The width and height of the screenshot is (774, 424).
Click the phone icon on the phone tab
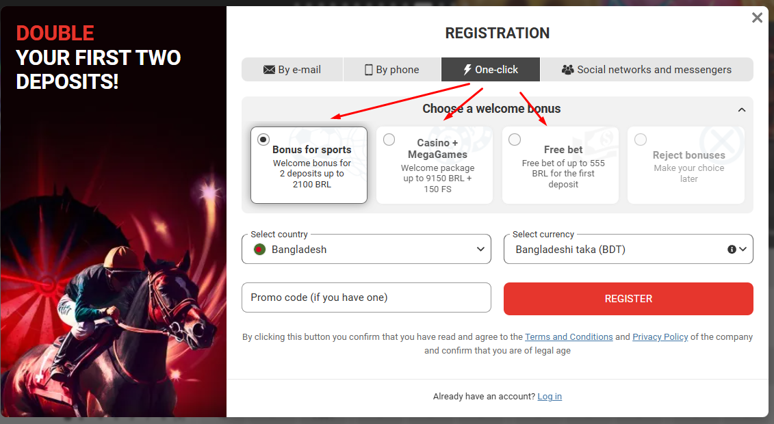click(369, 70)
